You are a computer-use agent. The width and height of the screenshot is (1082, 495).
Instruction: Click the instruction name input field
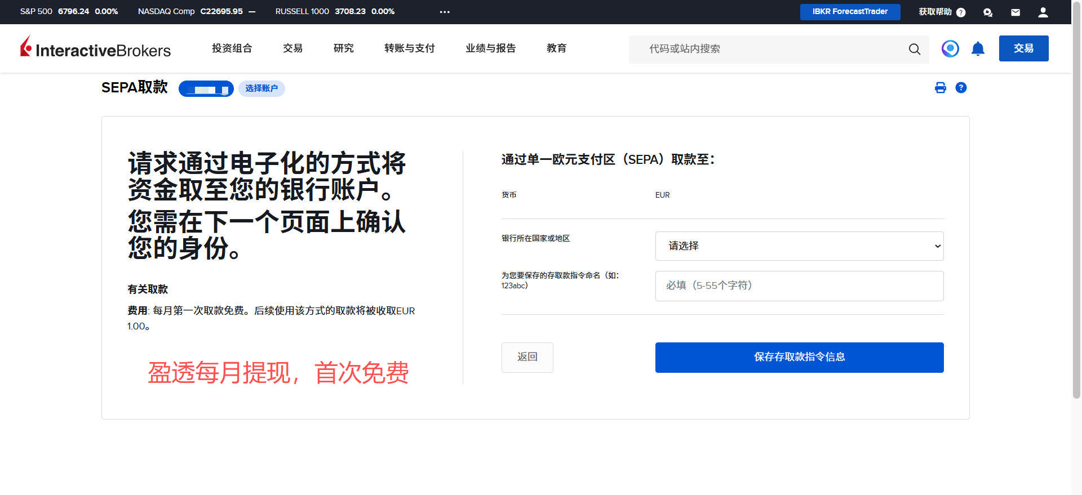click(x=799, y=286)
